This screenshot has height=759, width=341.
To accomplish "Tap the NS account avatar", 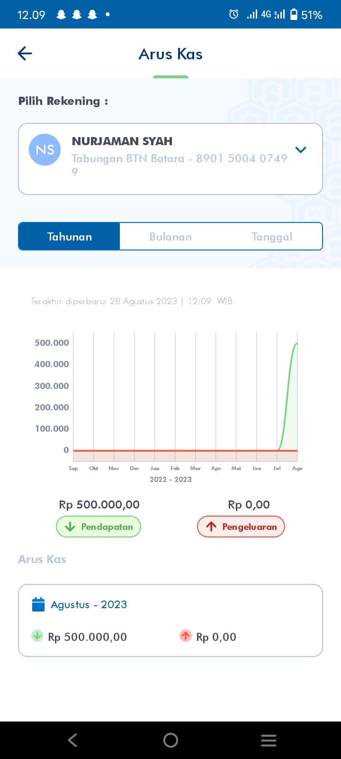I will [45, 150].
